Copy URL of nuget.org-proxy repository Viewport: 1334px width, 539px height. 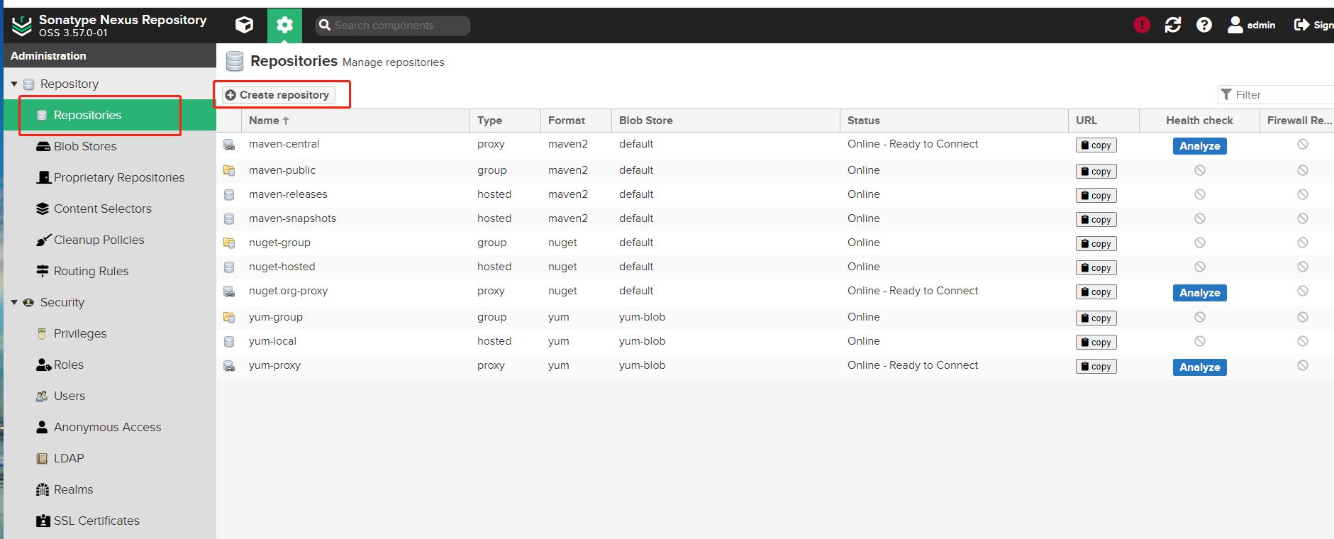(x=1096, y=291)
